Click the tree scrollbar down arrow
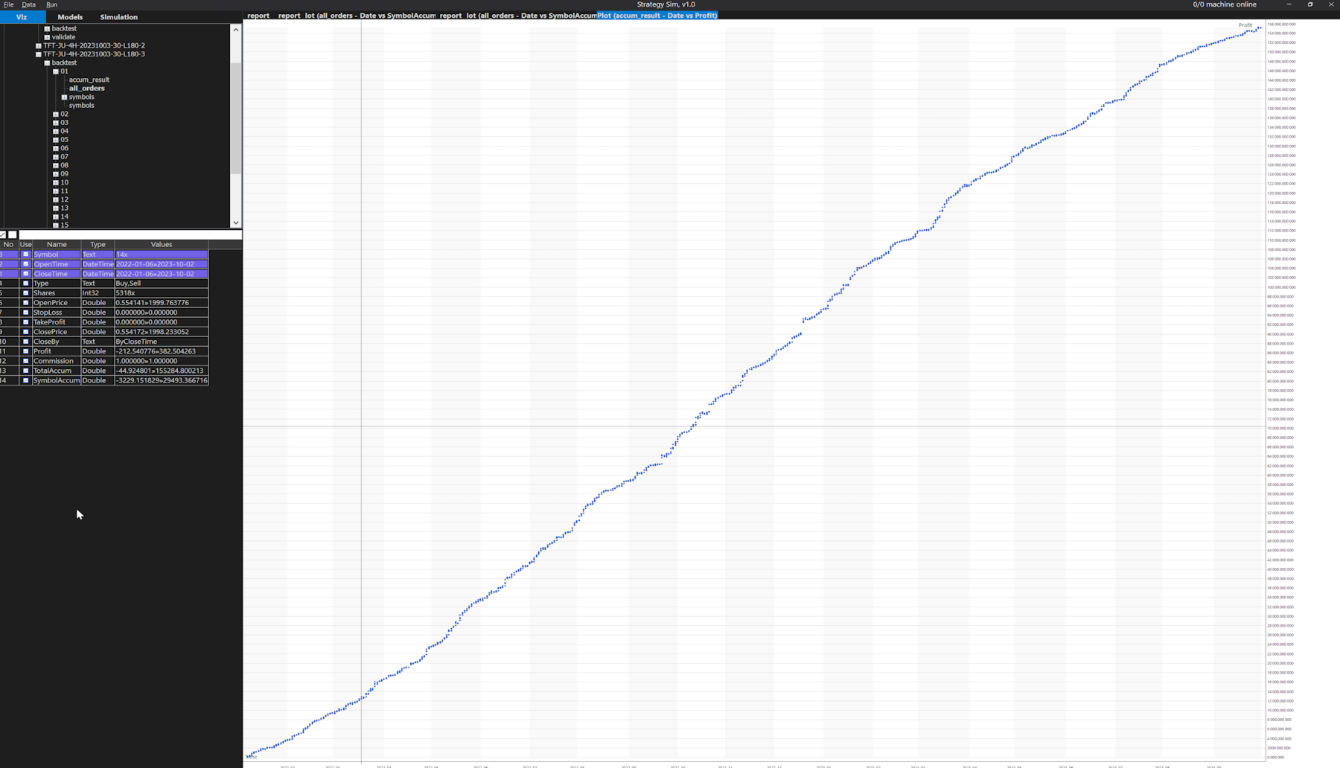The width and height of the screenshot is (1340, 768). coord(236,223)
